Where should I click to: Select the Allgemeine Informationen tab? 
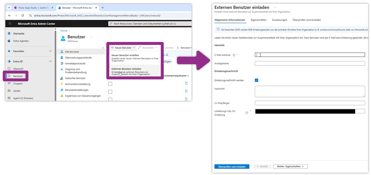230,20
